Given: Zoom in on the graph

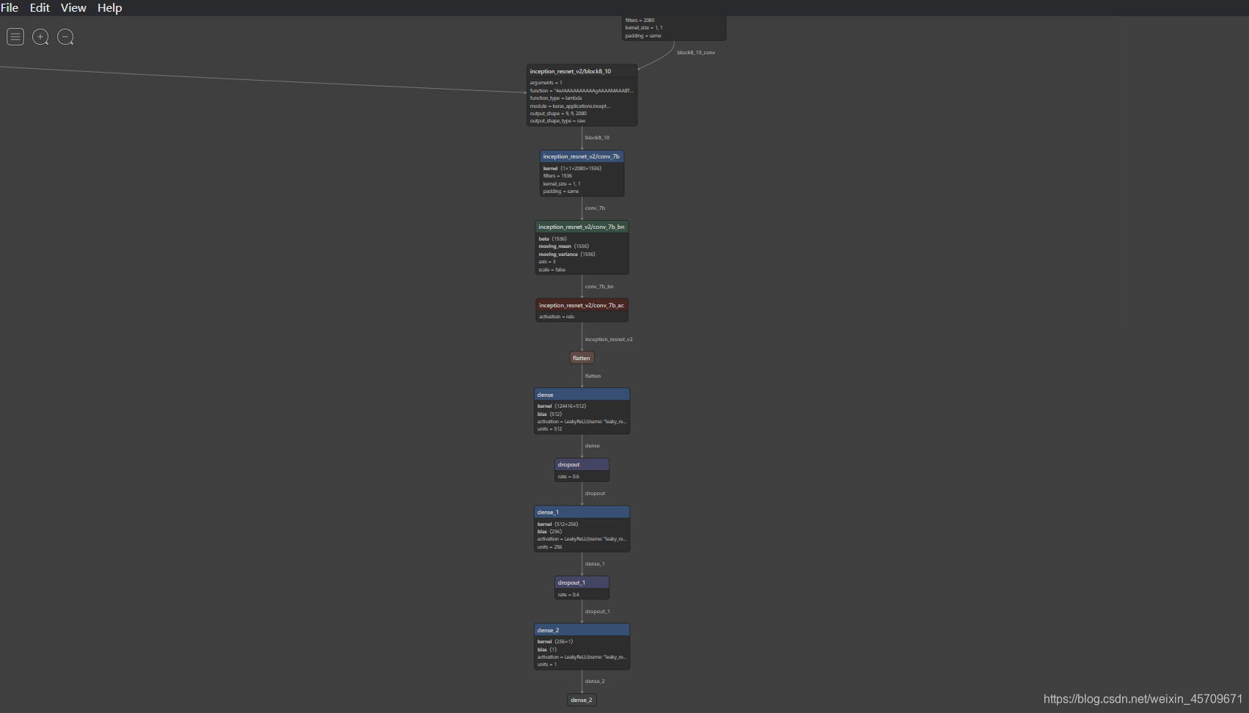Looking at the screenshot, I should click(x=40, y=37).
